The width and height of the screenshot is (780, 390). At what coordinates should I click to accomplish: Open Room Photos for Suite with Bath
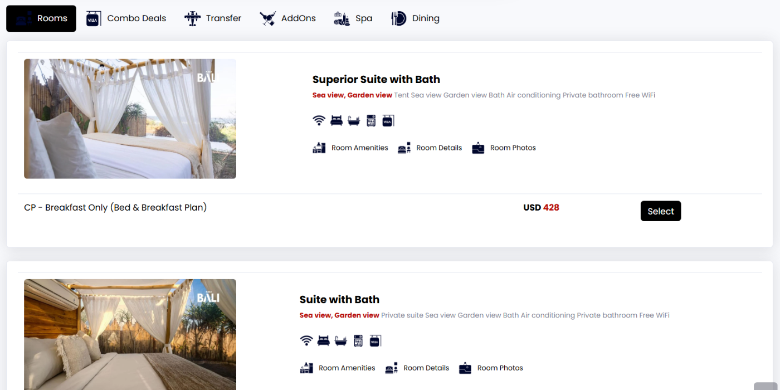tap(490, 368)
